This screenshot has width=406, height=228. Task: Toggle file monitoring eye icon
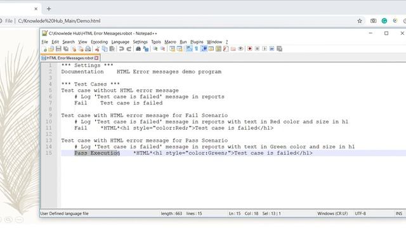click(240, 49)
